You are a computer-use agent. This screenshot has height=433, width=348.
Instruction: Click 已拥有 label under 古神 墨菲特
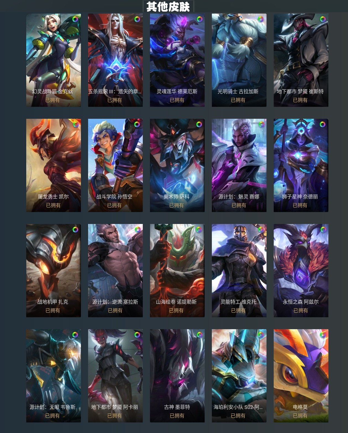177,416
